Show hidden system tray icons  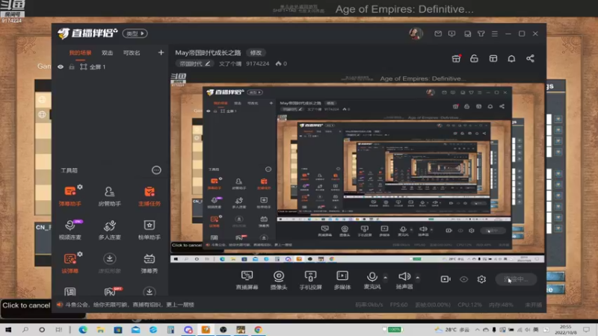[x=478, y=329]
